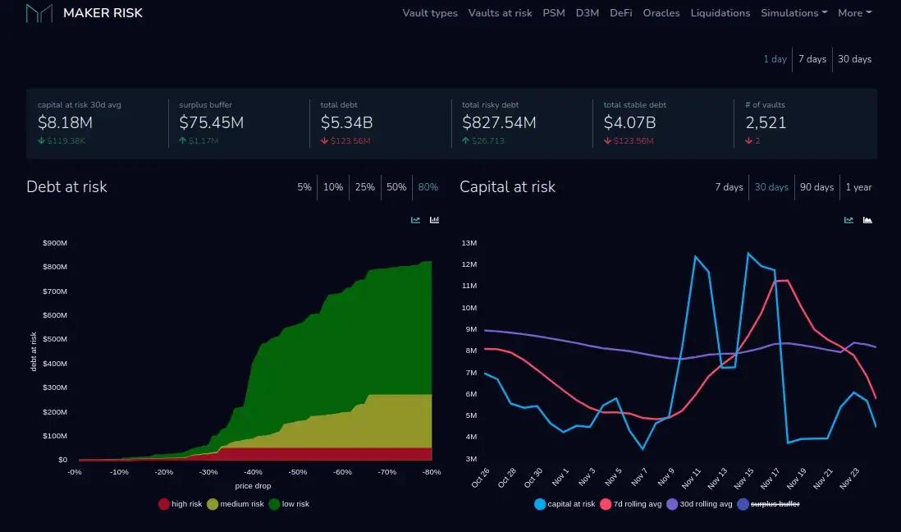Image resolution: width=901 pixels, height=532 pixels.
Task: Hide the low risk legend series
Action: (289, 504)
